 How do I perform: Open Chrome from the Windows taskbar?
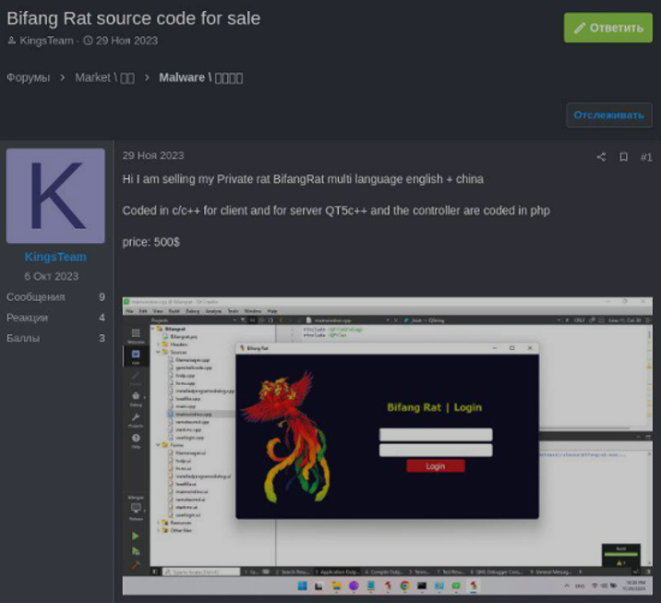(x=404, y=586)
